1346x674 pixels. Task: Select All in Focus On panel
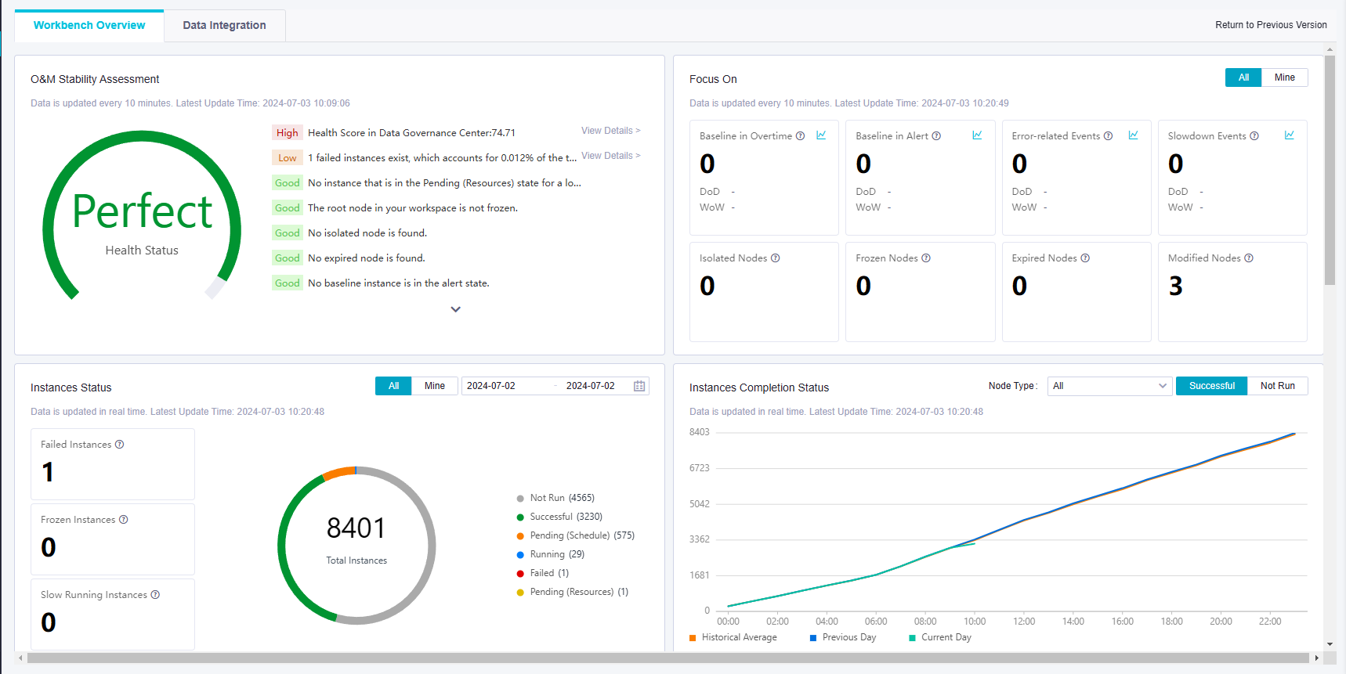(x=1243, y=77)
